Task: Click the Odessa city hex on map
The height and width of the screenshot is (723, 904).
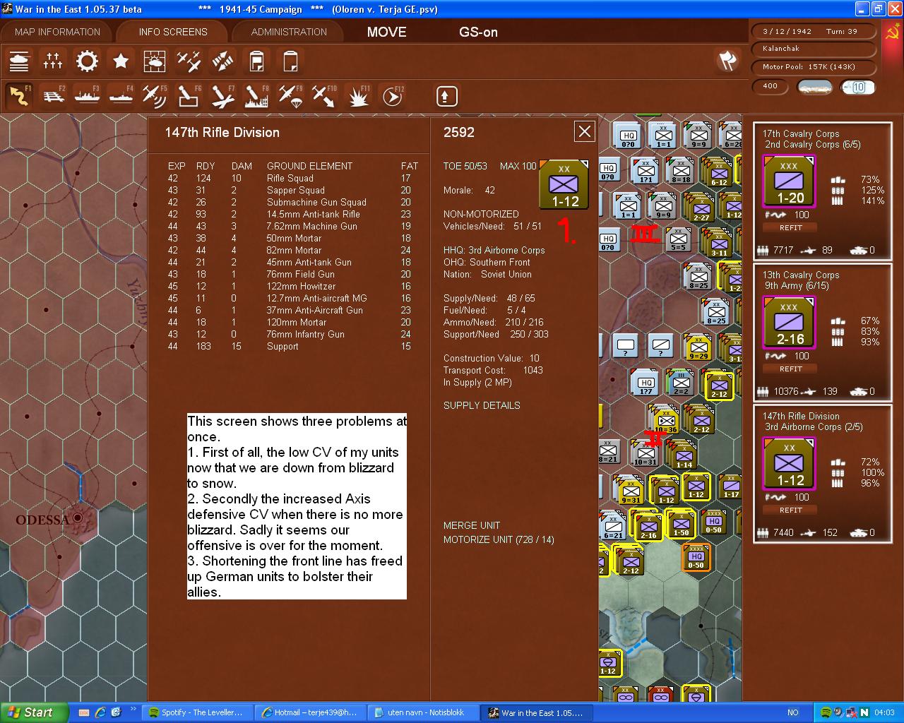Action: point(77,518)
